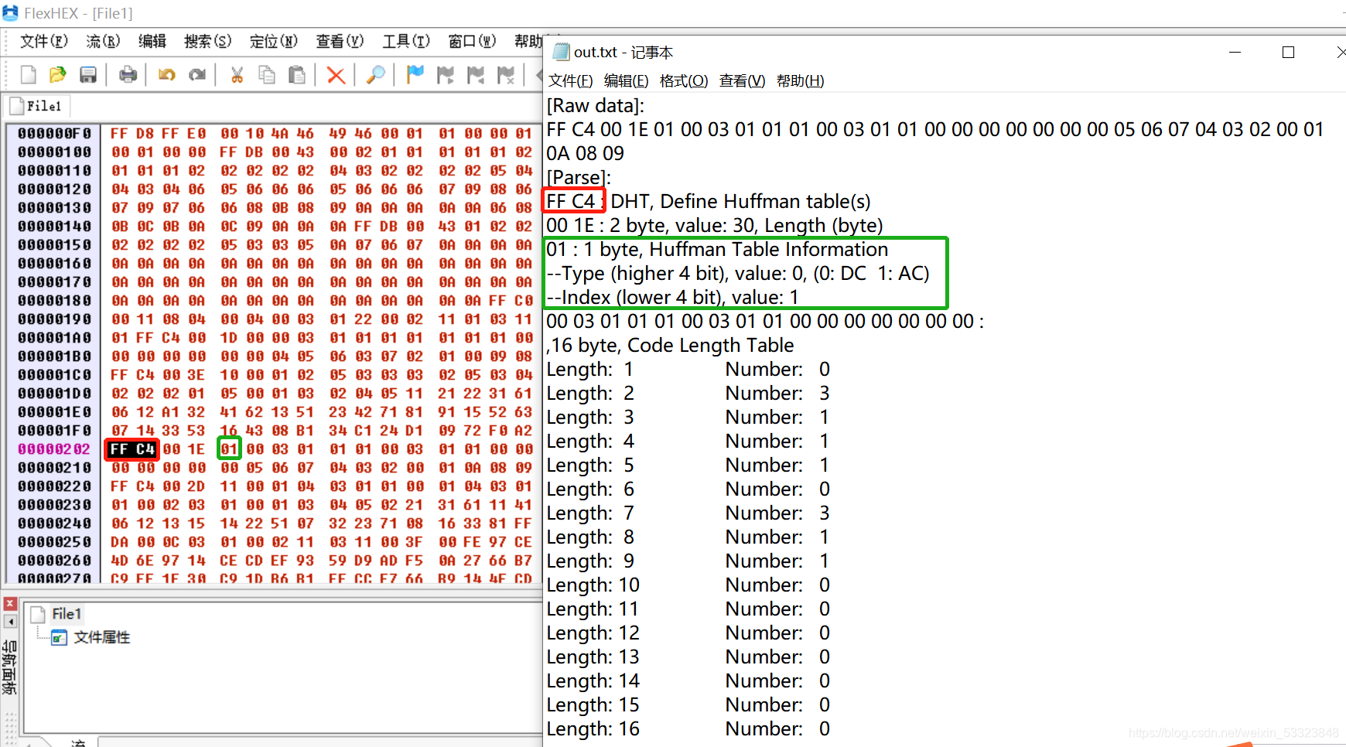Open the 格式(O) menu in Notepad
Viewport: 1346px width, 747px height.
[x=684, y=81]
